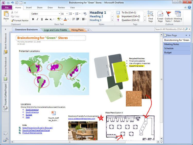Viewport: 193px width, 145px height.
Task: Open the Calibri font name dropdown
Action: pyautogui.click(x=59, y=14)
